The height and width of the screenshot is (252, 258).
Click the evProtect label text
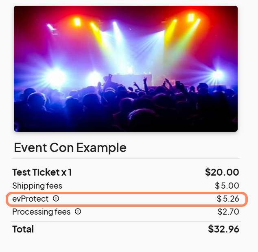coord(31,199)
